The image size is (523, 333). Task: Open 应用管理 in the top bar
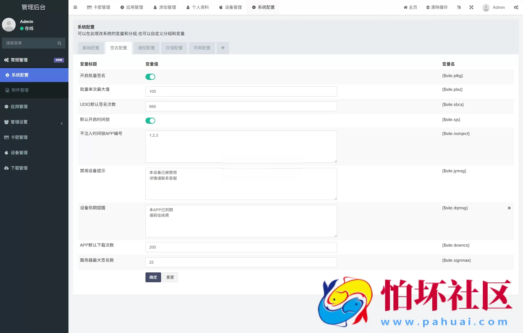coord(132,7)
